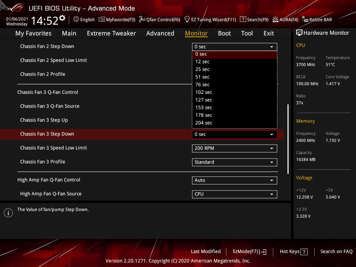Choose 12 sec in the open list
This screenshot has height=267, width=356.
tap(235, 62)
